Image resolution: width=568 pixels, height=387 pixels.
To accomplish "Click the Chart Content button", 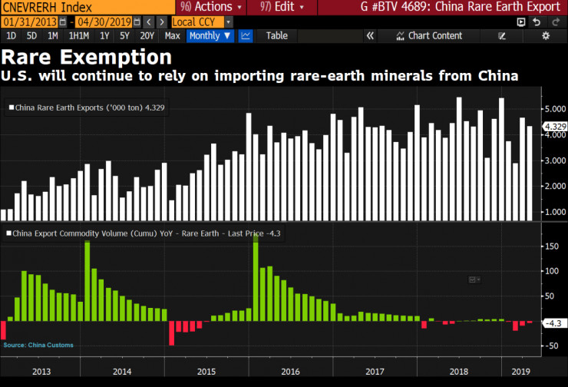I will (x=434, y=35).
